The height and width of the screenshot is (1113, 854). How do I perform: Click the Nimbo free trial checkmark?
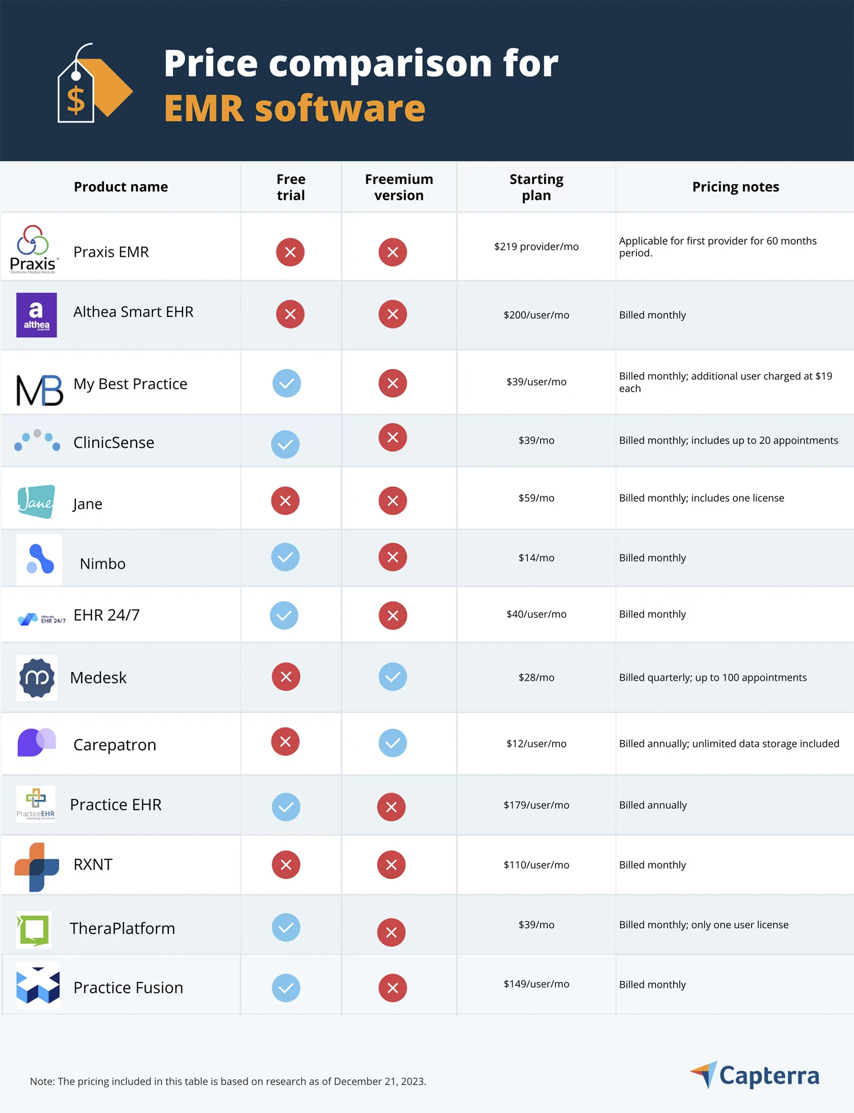pyautogui.click(x=286, y=557)
